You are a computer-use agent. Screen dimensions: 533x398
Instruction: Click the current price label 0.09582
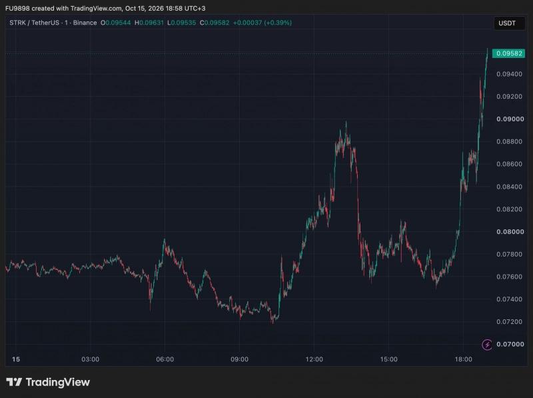click(x=508, y=53)
